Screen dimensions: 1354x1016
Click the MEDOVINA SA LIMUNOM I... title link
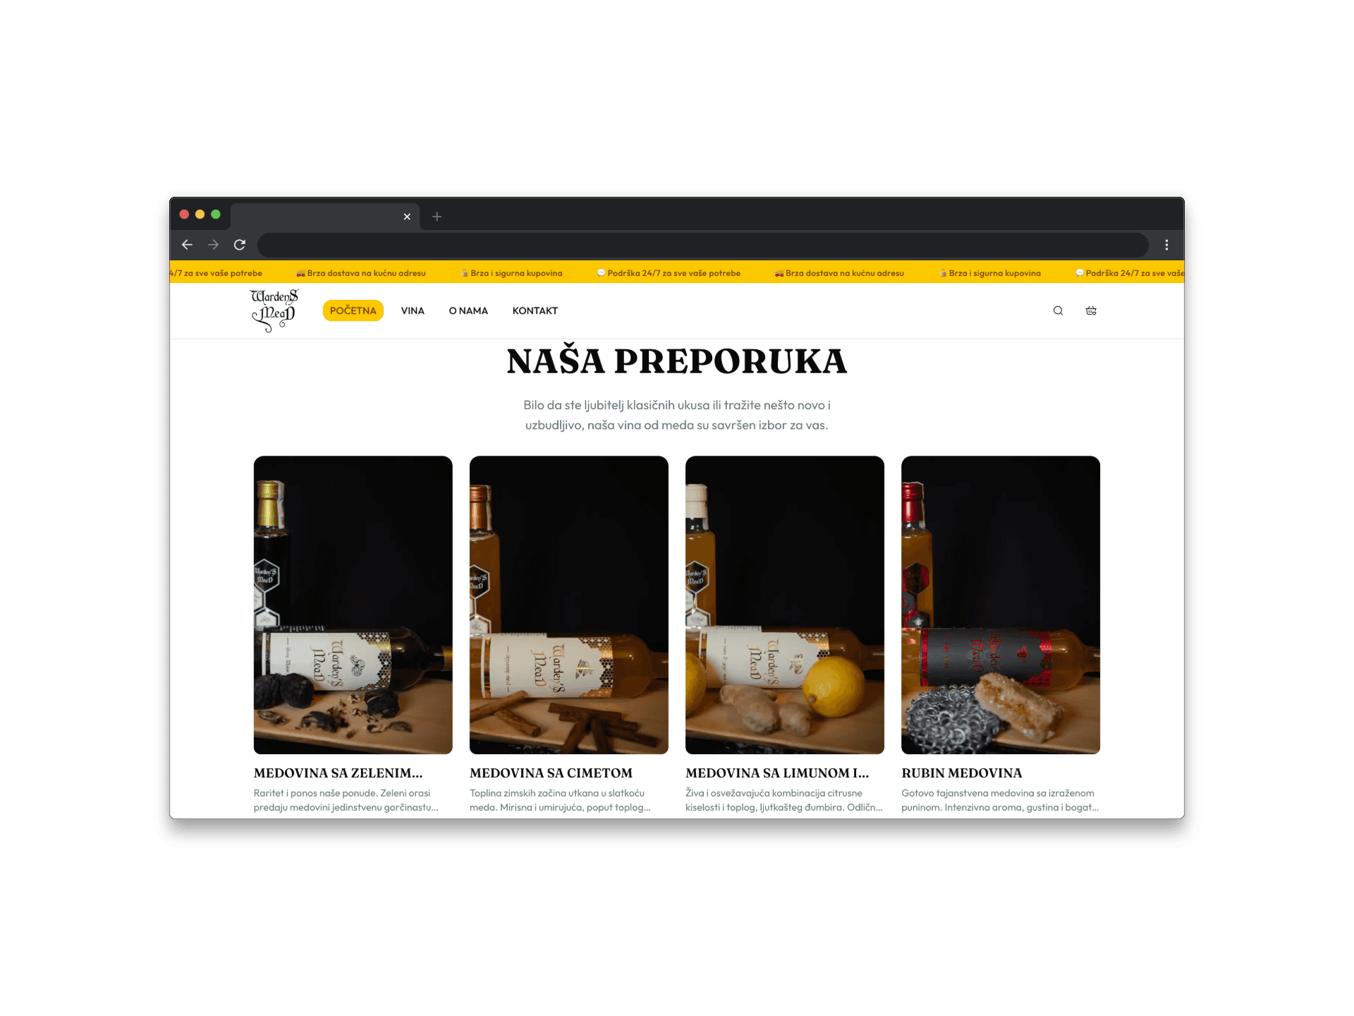tap(777, 773)
